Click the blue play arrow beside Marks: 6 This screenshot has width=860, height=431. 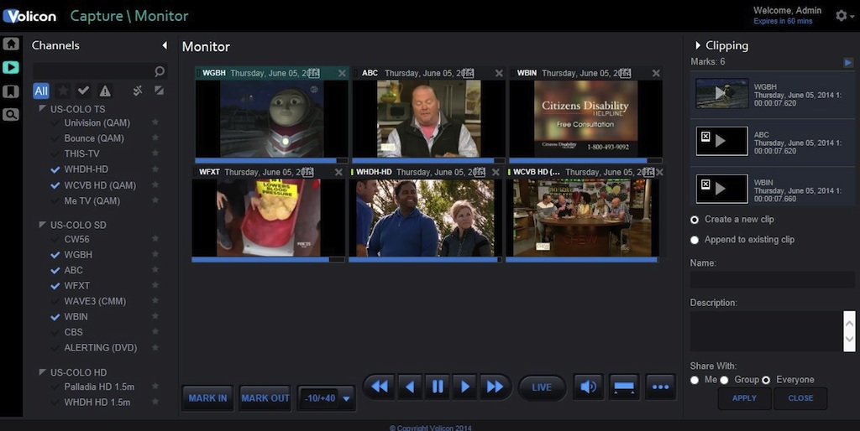[x=848, y=62]
